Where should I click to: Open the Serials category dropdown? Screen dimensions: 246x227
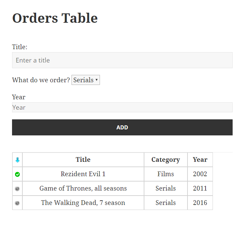[86, 80]
